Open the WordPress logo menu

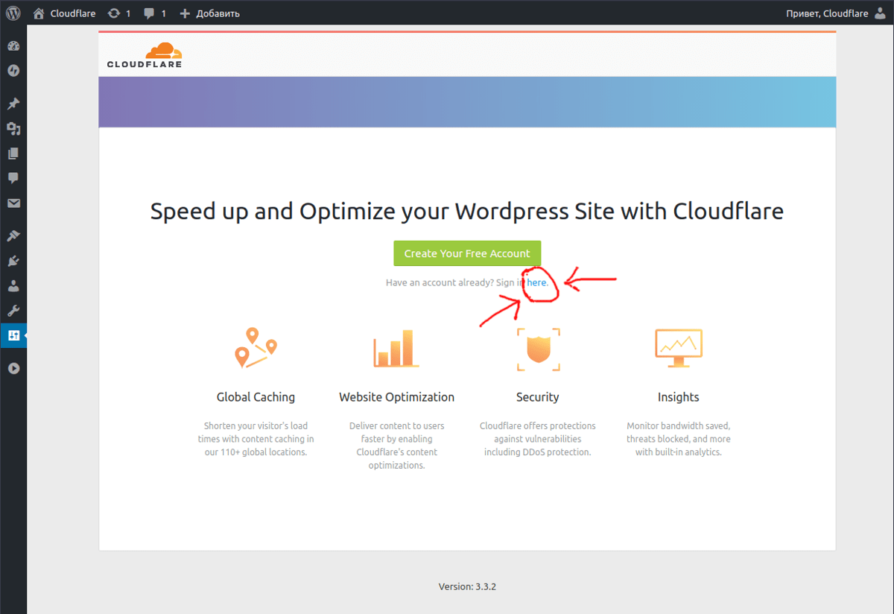(13, 13)
